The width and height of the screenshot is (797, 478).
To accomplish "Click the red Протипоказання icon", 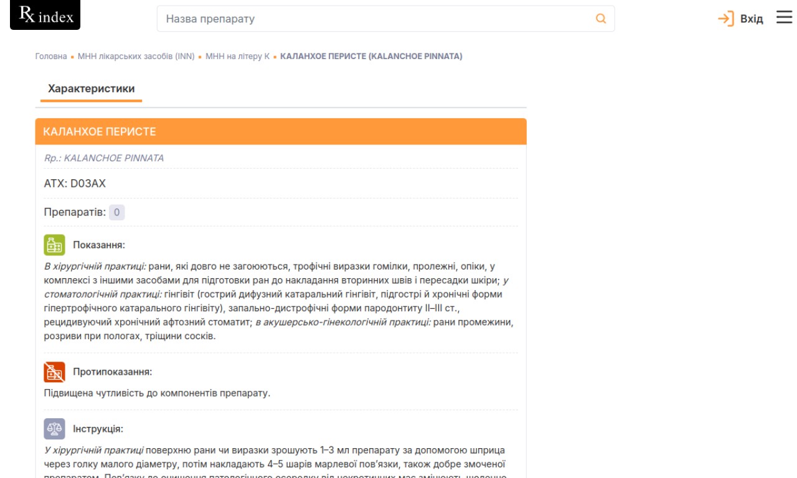I will point(54,372).
